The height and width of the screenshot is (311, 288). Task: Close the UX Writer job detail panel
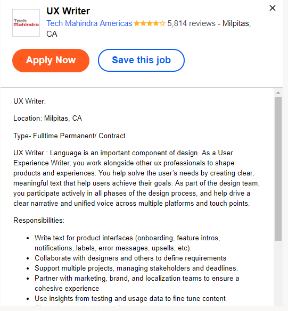tap(273, 8)
